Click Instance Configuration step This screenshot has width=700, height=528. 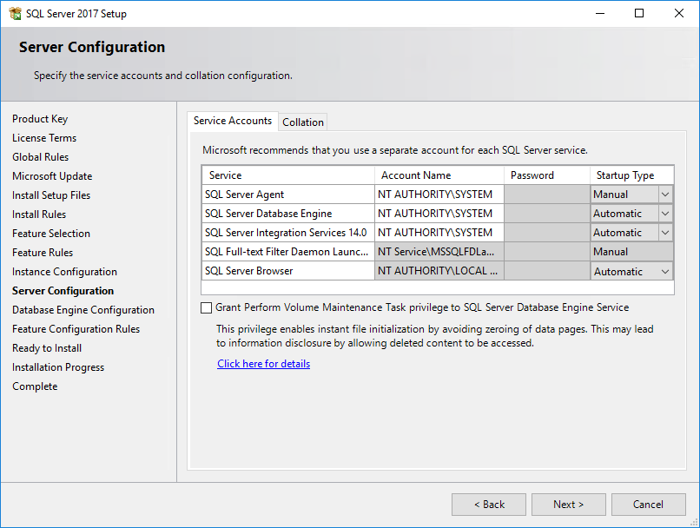[65, 272]
